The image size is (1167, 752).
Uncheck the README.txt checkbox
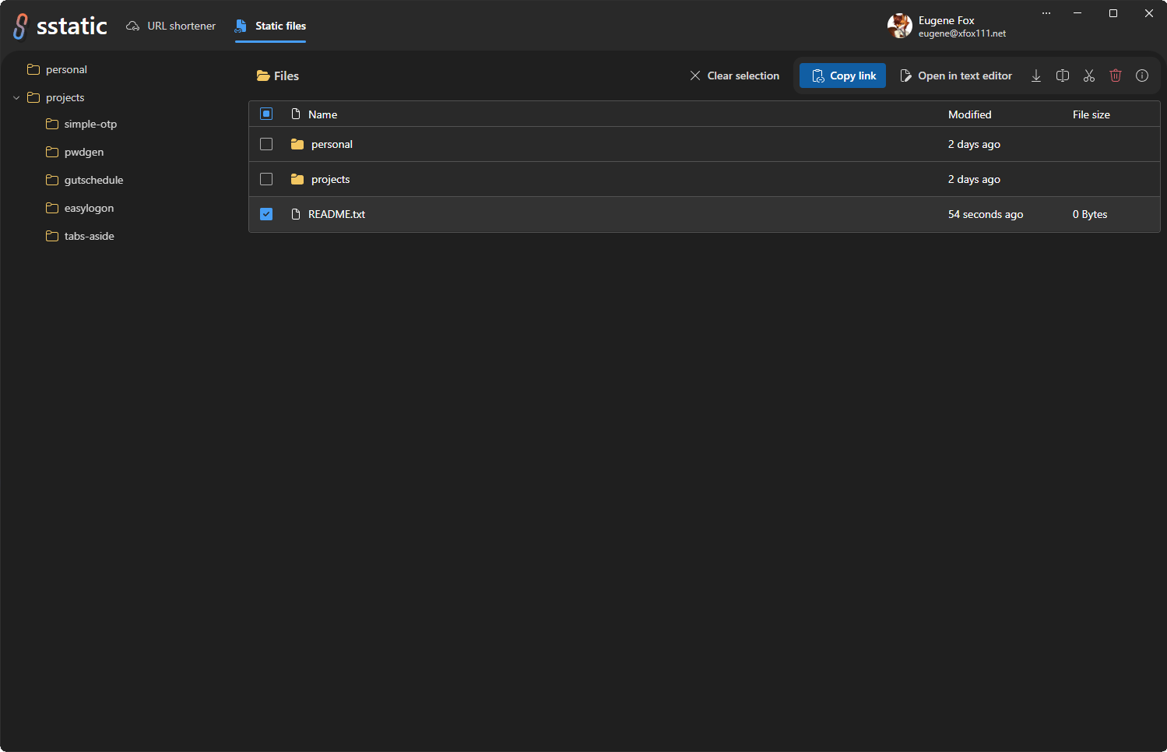(266, 214)
